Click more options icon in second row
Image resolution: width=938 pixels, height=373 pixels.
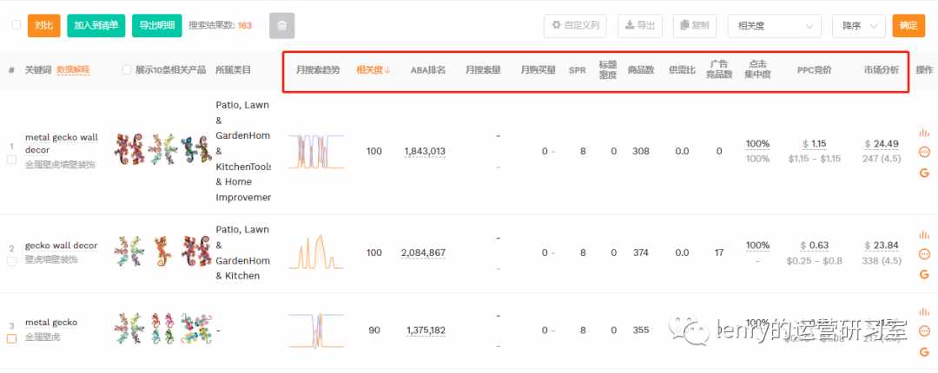[x=924, y=254]
